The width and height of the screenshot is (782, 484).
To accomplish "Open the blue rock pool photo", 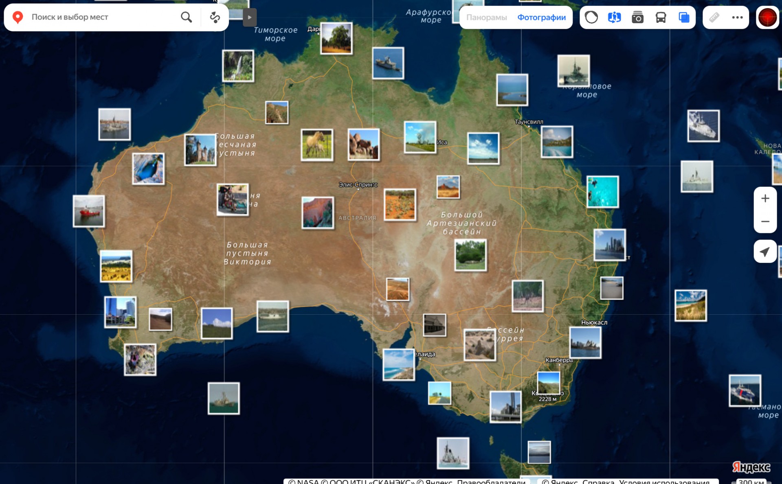I will click(x=148, y=169).
